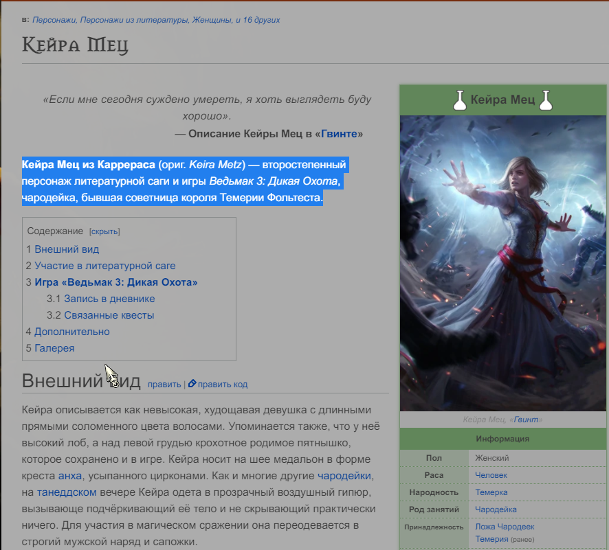
Task: Open the Гвинт link in image caption
Action: click(x=526, y=420)
